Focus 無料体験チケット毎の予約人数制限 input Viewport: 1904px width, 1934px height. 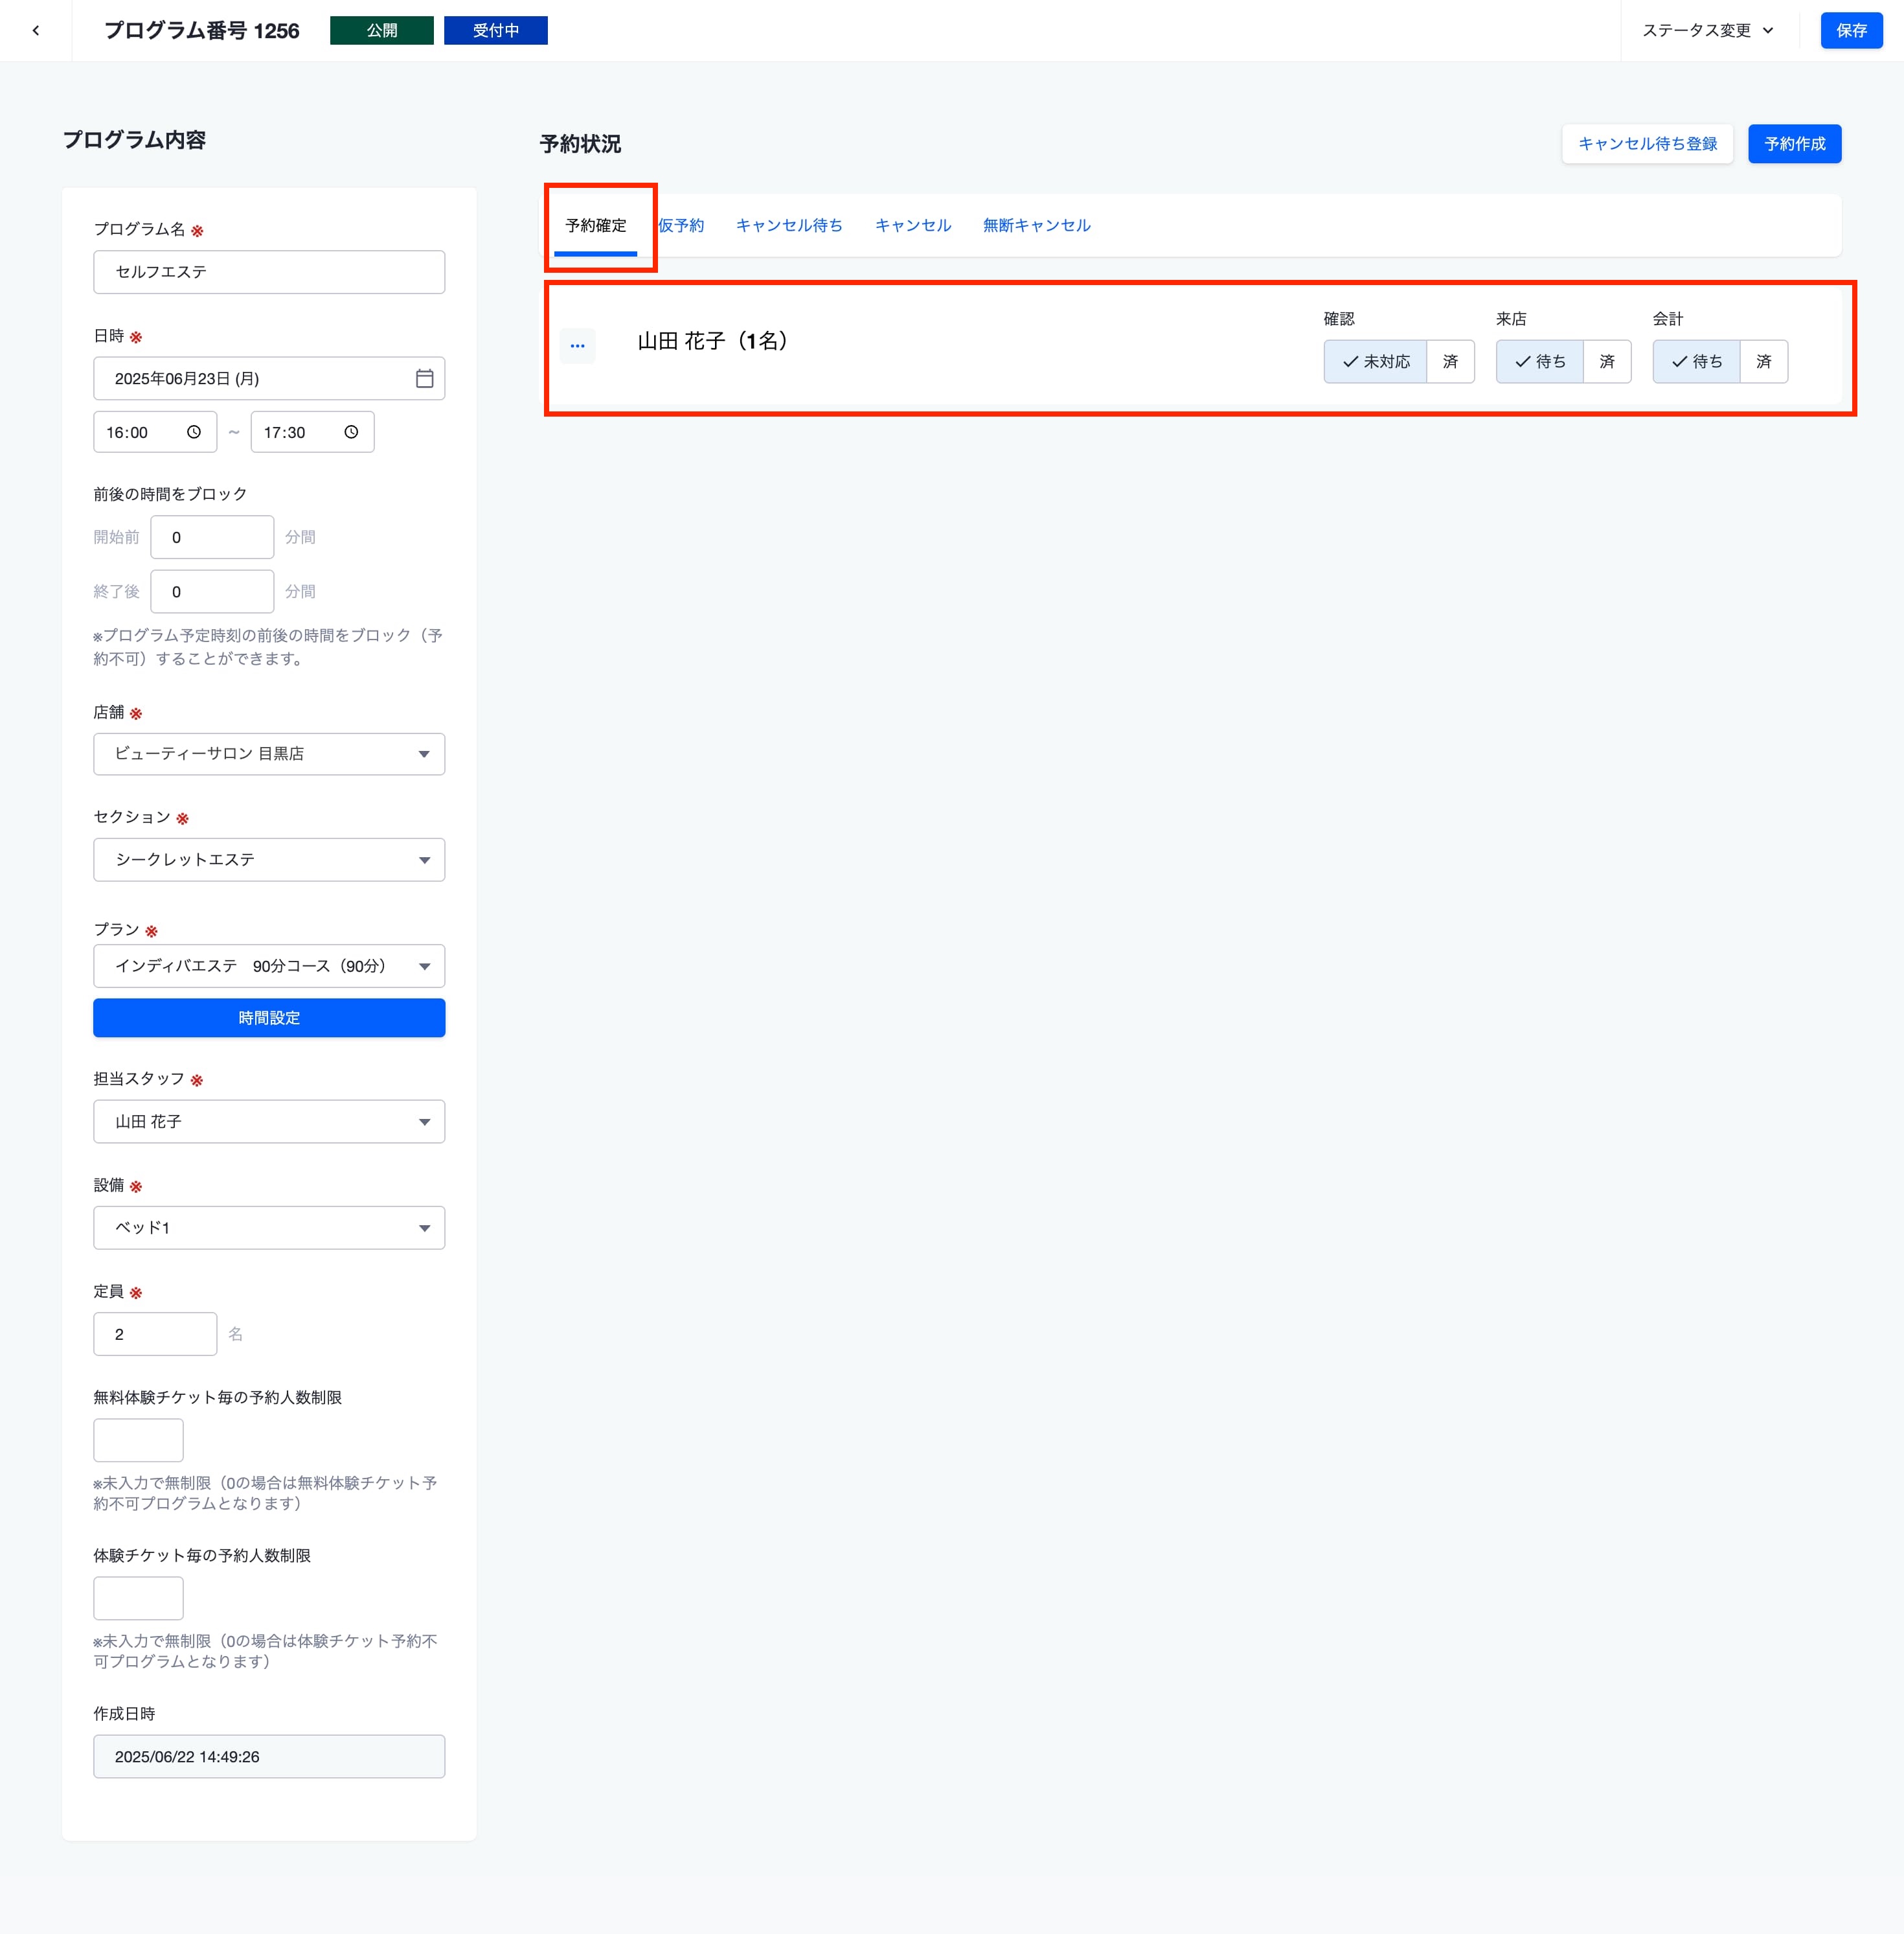click(x=138, y=1440)
